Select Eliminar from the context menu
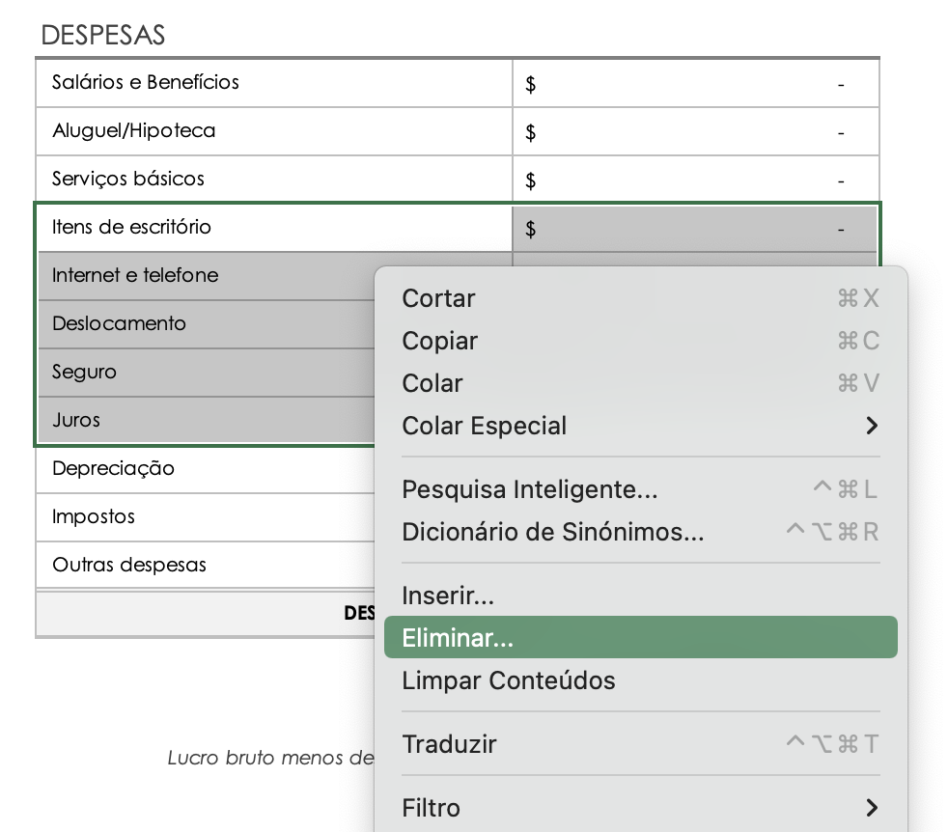 (457, 637)
